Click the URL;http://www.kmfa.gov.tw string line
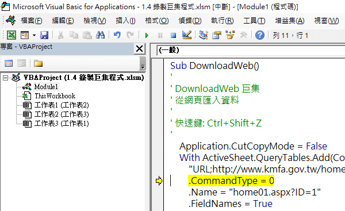The height and width of the screenshot is (211, 345). pos(267,169)
